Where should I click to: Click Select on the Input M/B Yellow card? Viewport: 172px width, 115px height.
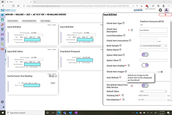click(49, 49)
